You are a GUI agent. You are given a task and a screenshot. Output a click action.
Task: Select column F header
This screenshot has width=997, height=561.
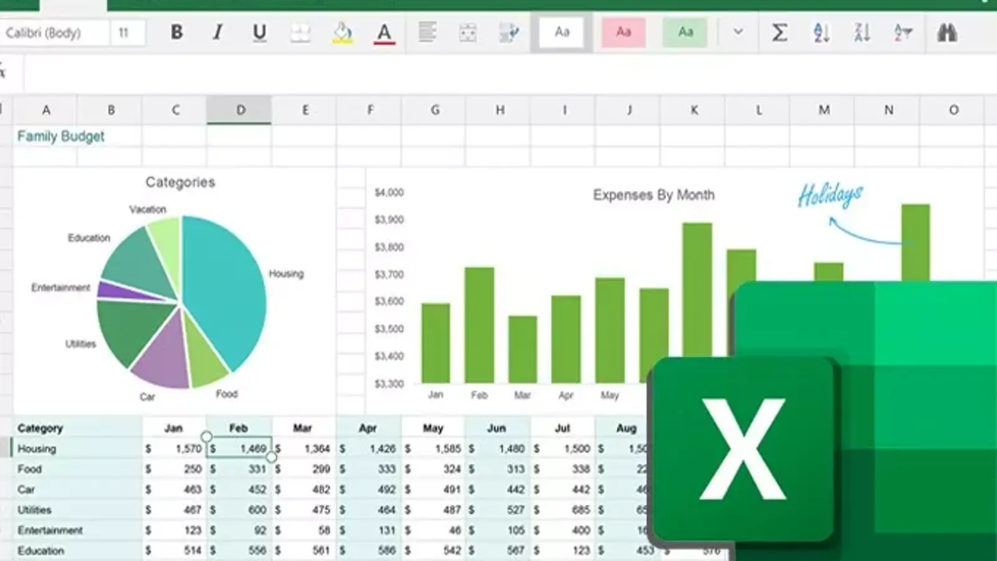tap(370, 110)
